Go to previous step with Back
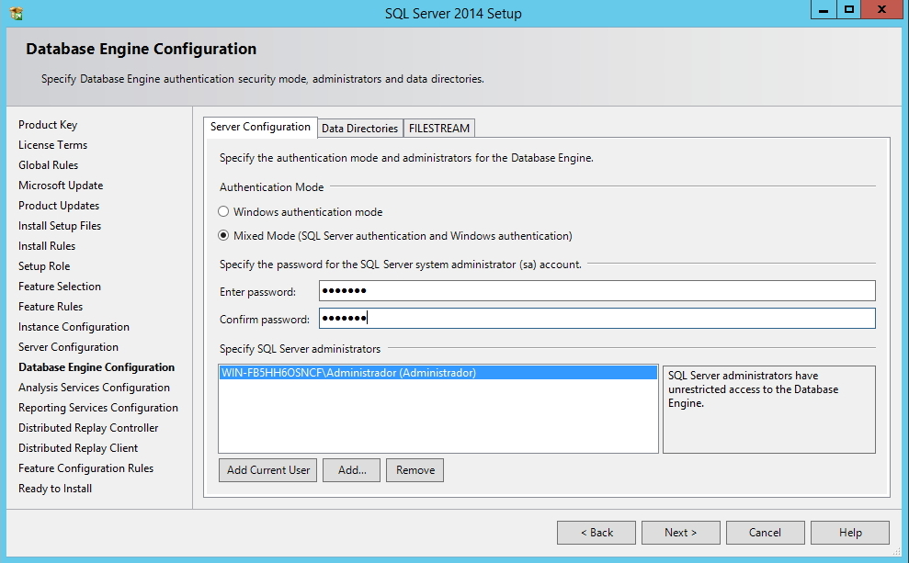Image resolution: width=909 pixels, height=563 pixels. click(x=597, y=533)
